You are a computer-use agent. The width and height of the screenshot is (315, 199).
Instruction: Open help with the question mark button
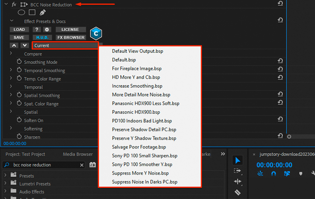coord(37,29)
